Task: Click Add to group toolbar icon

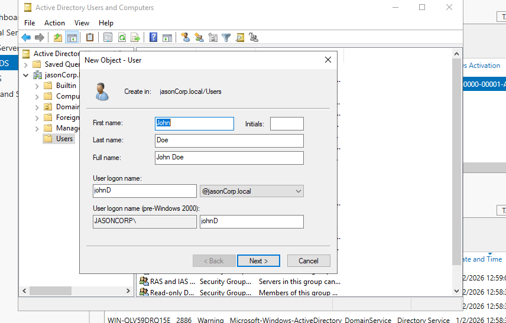Action: click(x=254, y=37)
